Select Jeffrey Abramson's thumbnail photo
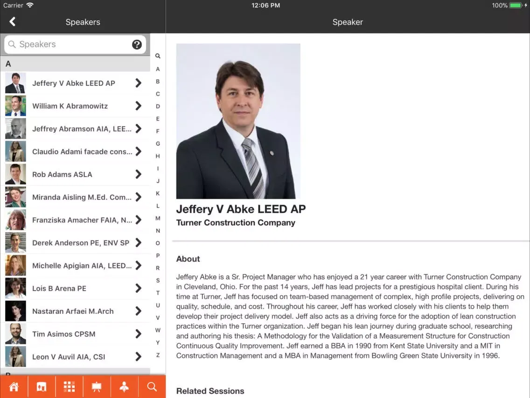Viewport: 530px width, 398px height. pos(15,128)
